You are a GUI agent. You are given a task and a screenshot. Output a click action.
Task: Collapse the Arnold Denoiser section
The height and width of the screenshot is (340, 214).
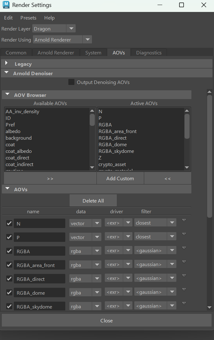click(7, 72)
